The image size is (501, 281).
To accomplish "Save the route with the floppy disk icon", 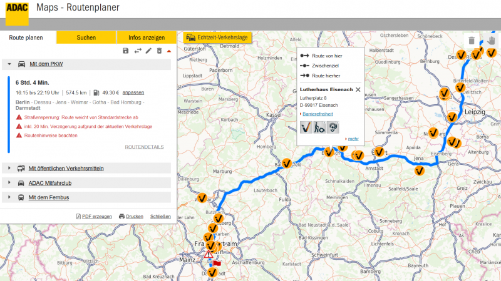I will (126, 51).
